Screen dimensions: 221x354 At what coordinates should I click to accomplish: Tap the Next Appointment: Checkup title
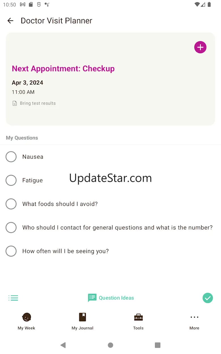pyautogui.click(x=63, y=69)
